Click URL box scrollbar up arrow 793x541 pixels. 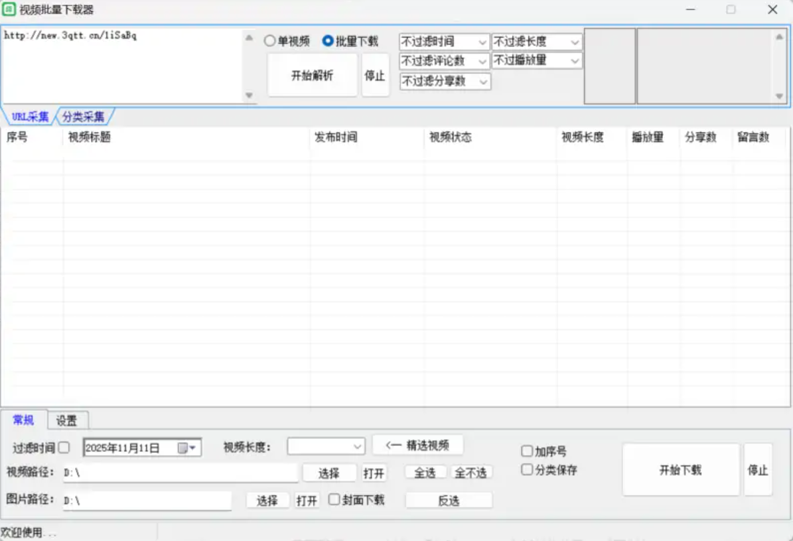(249, 37)
